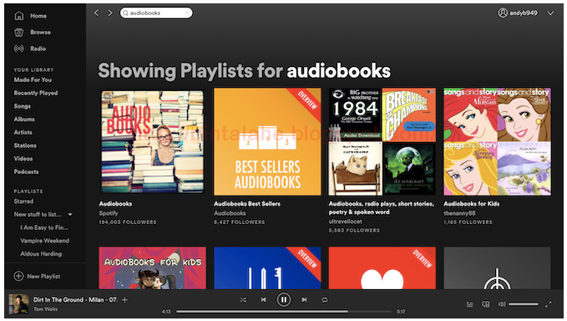The height and width of the screenshot is (321, 567).
Task: Open the Browse icon in sidebar
Action: point(19,33)
